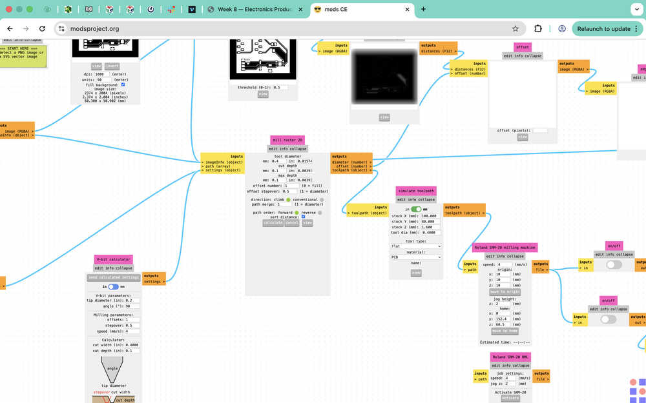Click move to home button
The image size is (646, 403).
point(505,331)
